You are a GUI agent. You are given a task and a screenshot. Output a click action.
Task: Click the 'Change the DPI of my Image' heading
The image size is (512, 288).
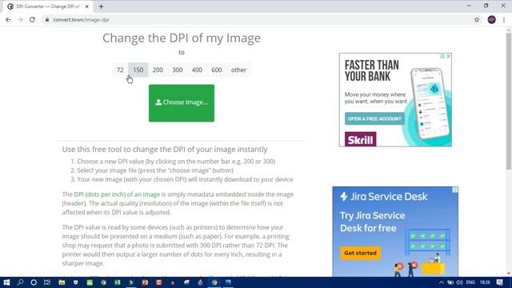point(182,38)
